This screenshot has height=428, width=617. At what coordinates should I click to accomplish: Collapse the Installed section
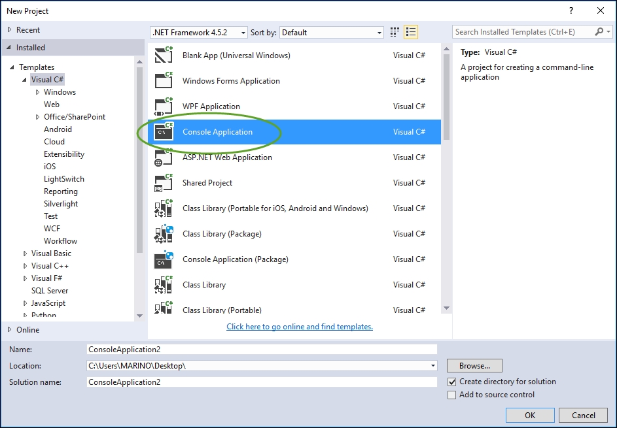9,48
